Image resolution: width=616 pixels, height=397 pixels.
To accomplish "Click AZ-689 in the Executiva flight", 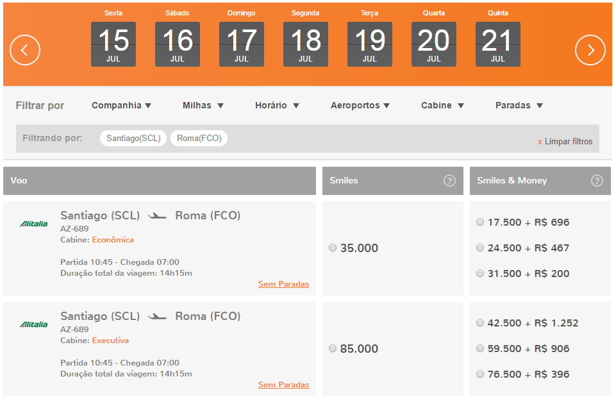I will (x=74, y=330).
